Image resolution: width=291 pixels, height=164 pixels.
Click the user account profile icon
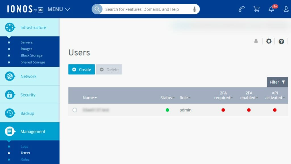coord(286,9)
